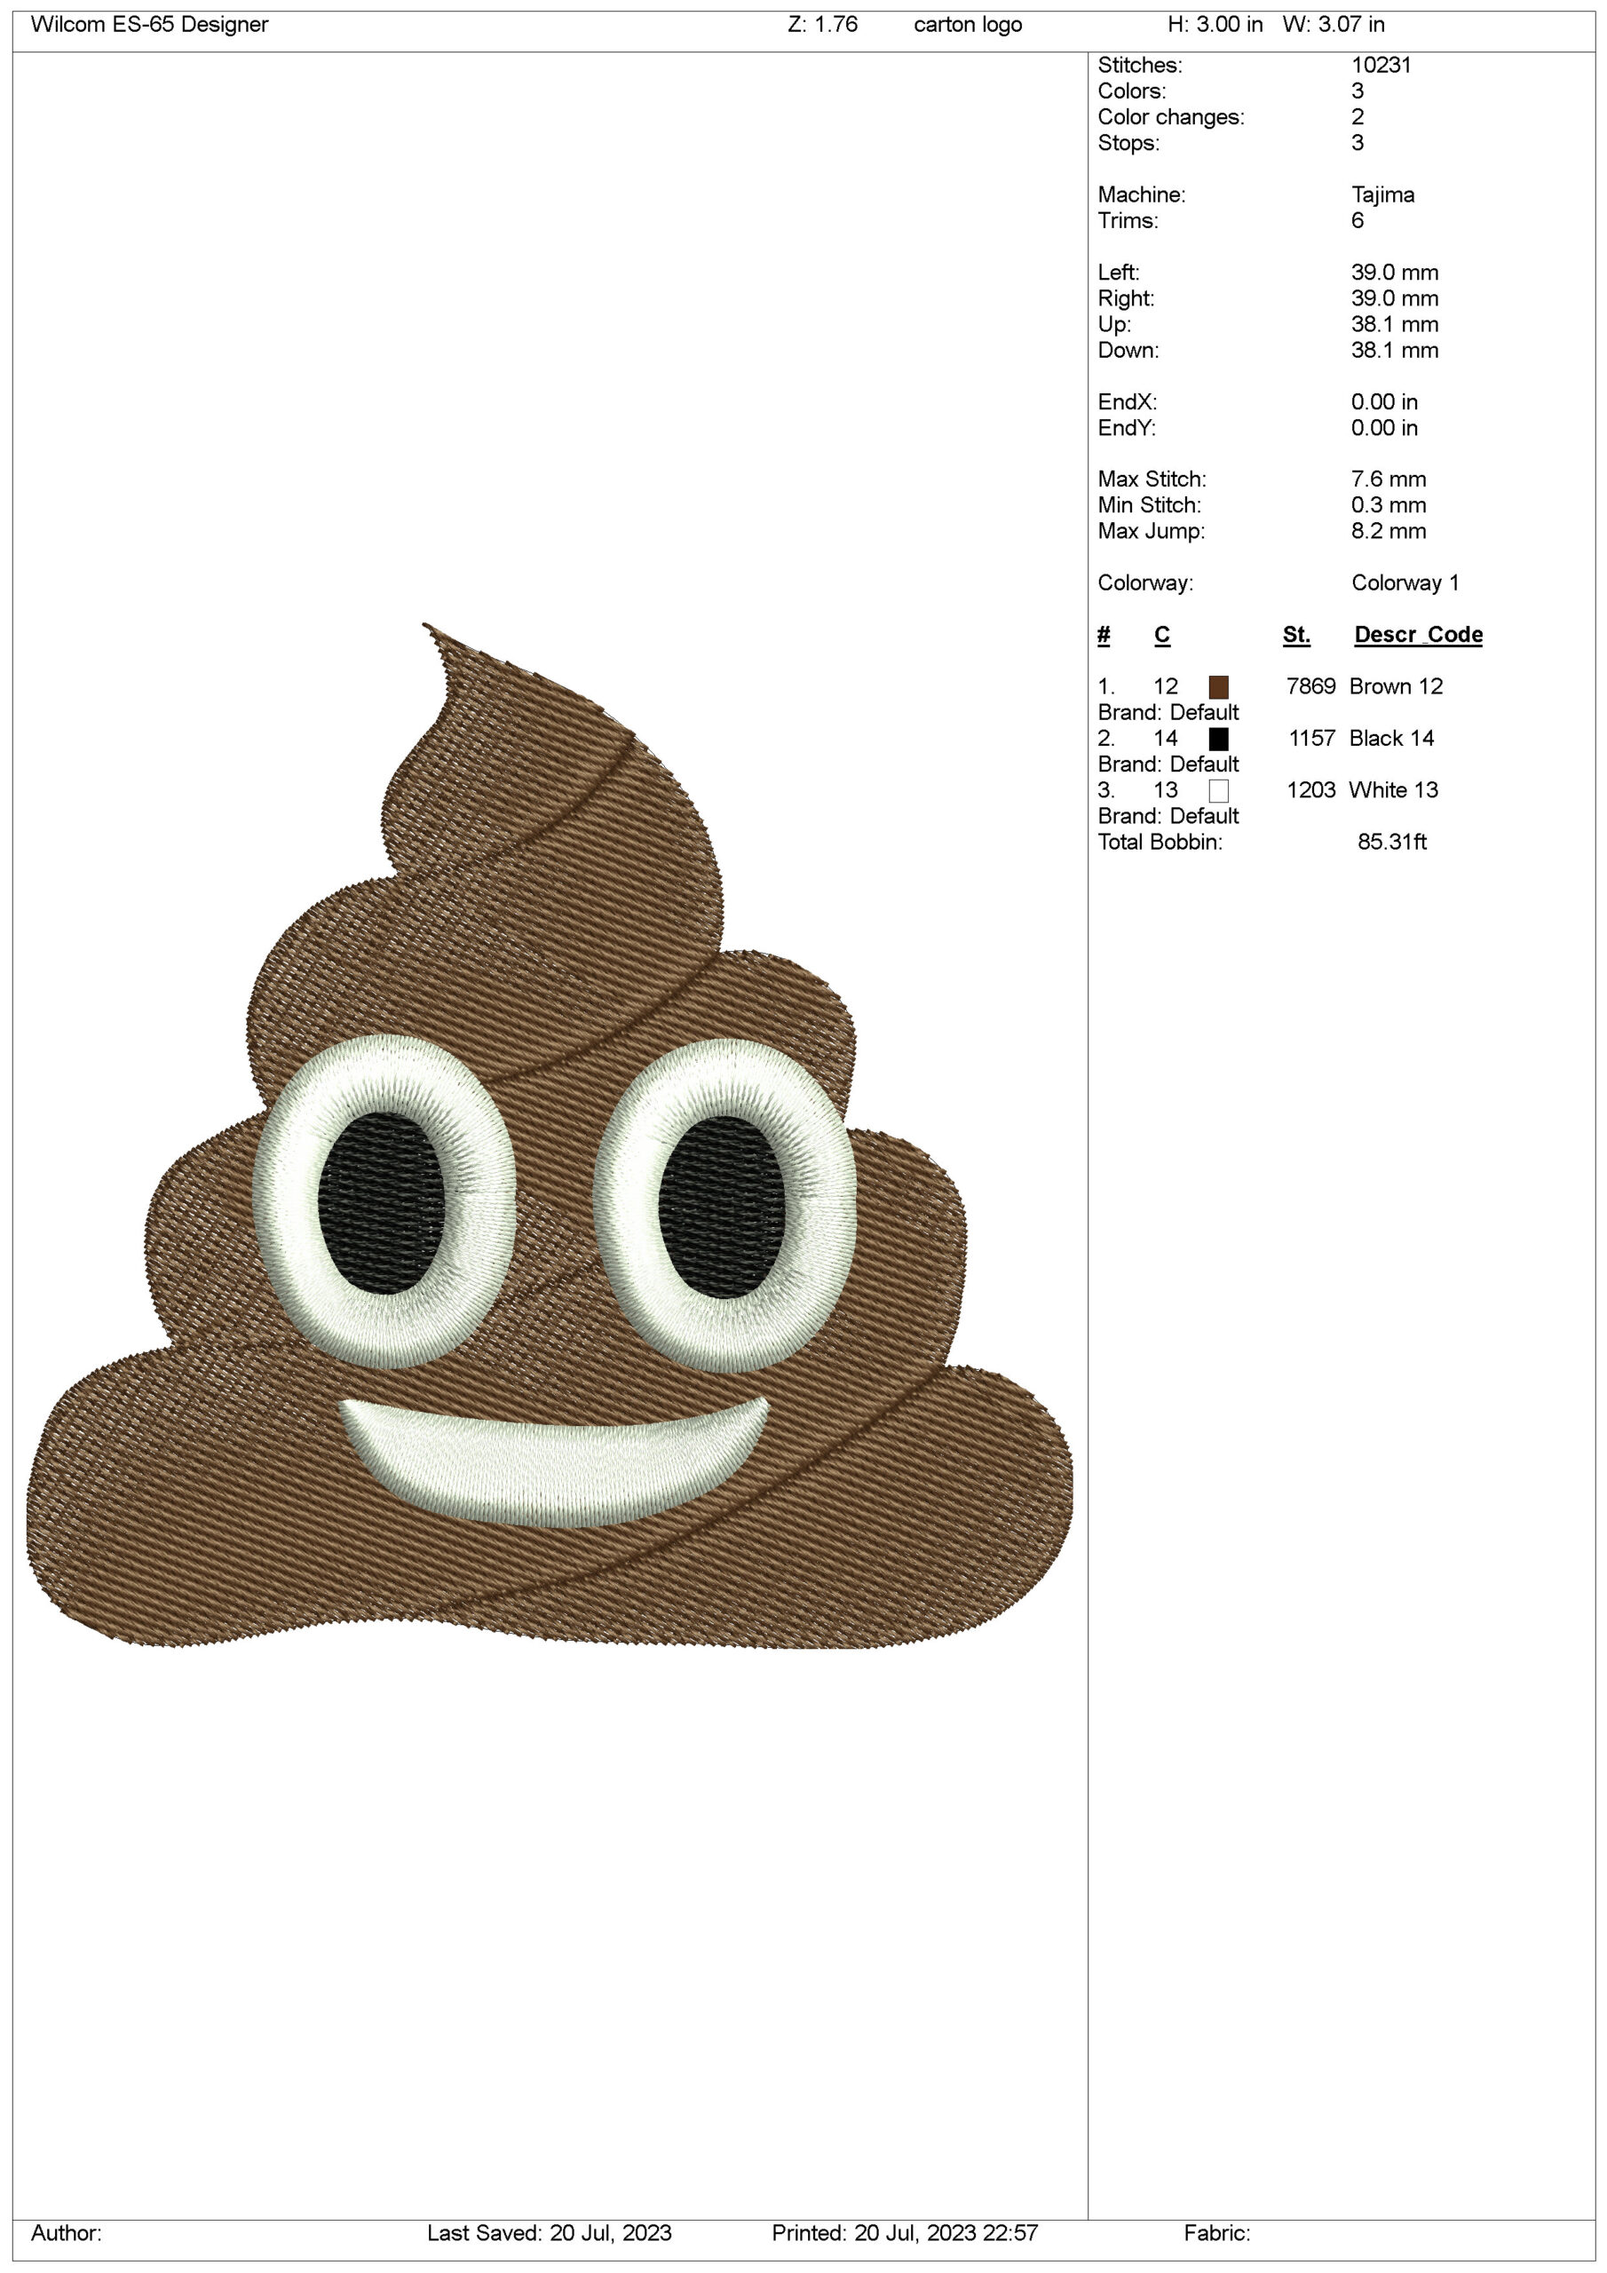Viewport: 1607px width, 2273px height.
Task: Click the Stitches count value 10231
Action: [x=1381, y=66]
